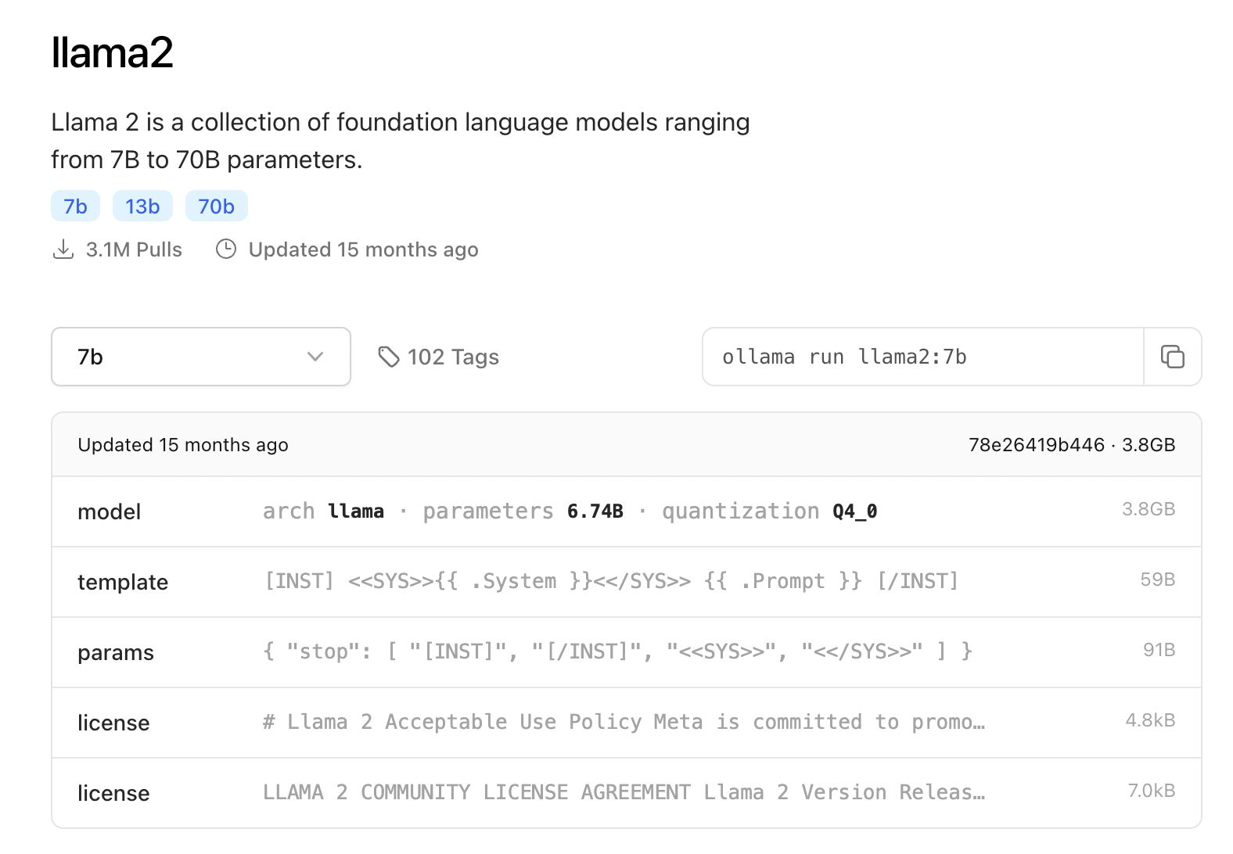Click the 4.8kB license size
This screenshot has height=854, width=1233.
(x=1150, y=720)
